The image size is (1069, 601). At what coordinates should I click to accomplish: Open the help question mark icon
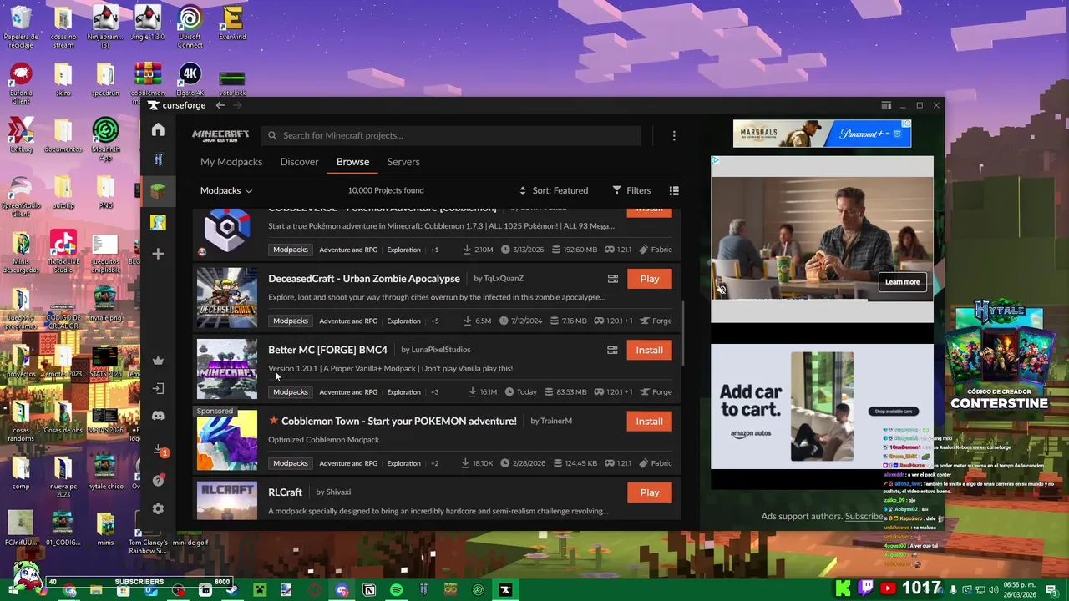coord(158,481)
